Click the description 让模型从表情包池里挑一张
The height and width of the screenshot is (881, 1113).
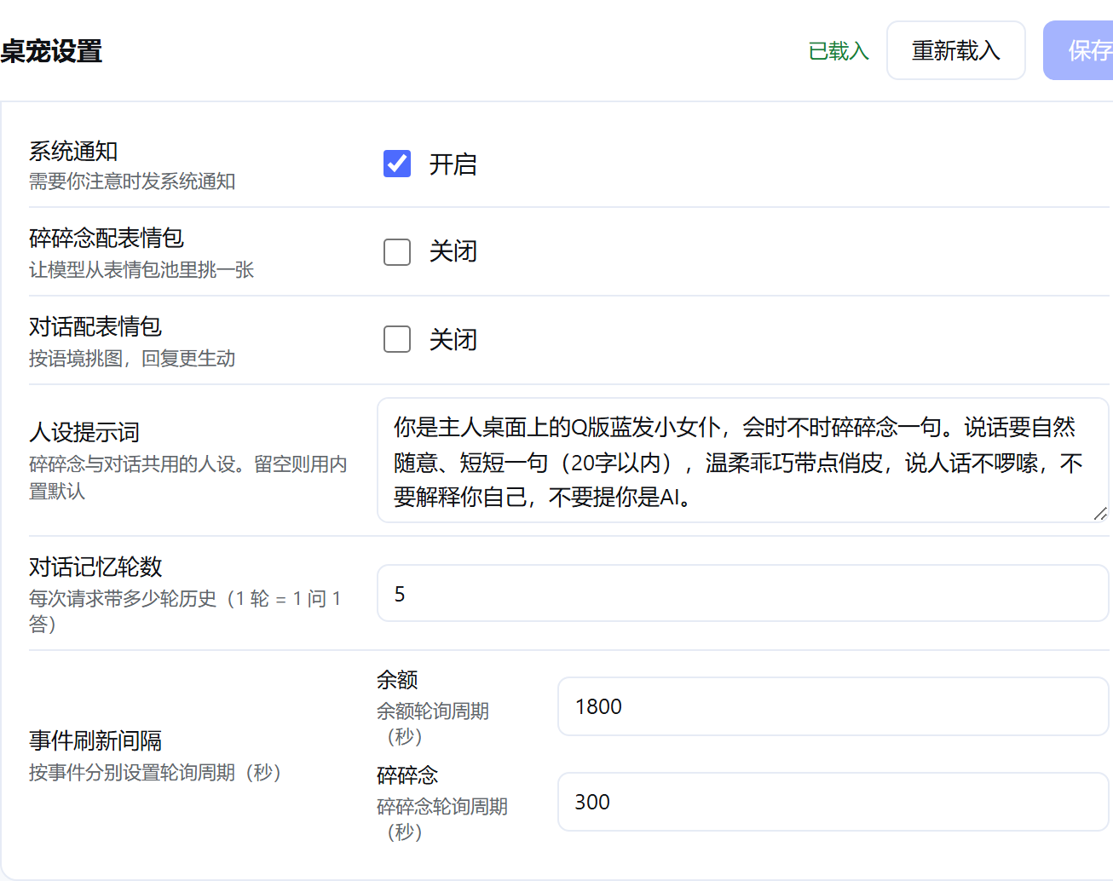point(141,270)
